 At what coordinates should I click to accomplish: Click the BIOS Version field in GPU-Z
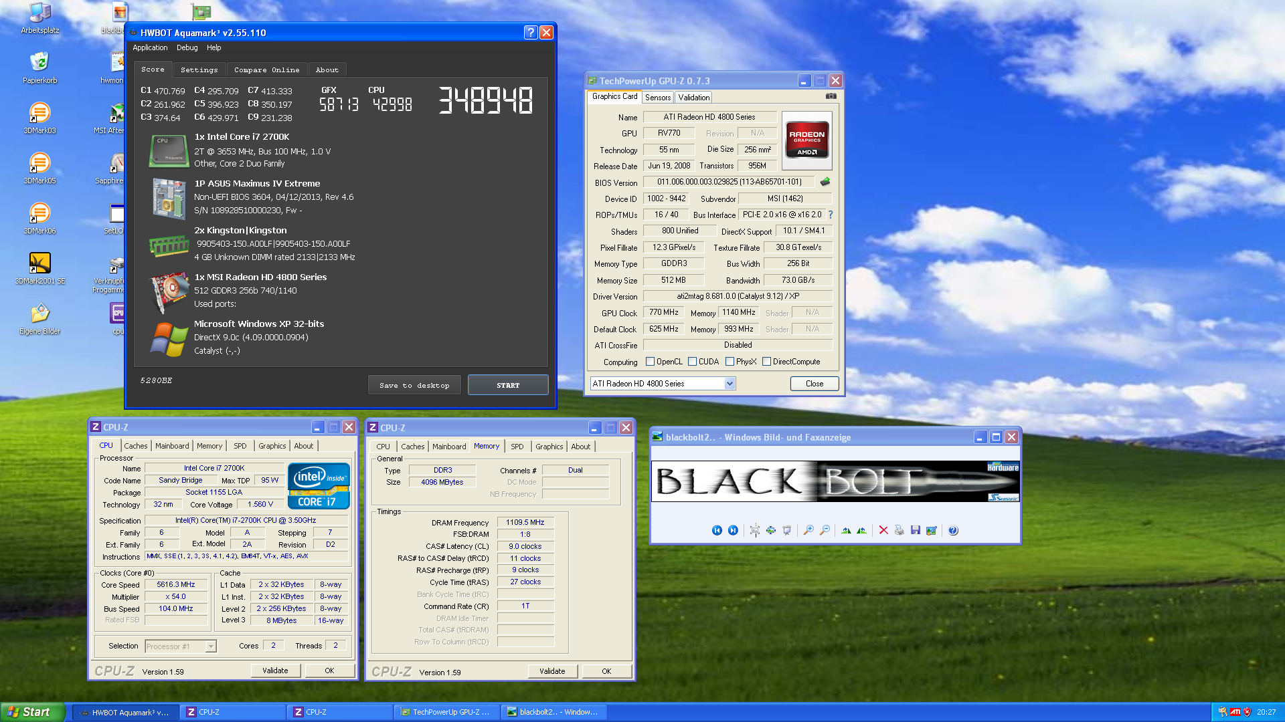pyautogui.click(x=729, y=182)
